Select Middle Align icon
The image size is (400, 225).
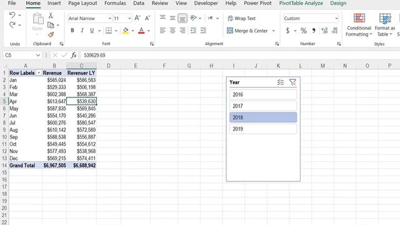172,18
